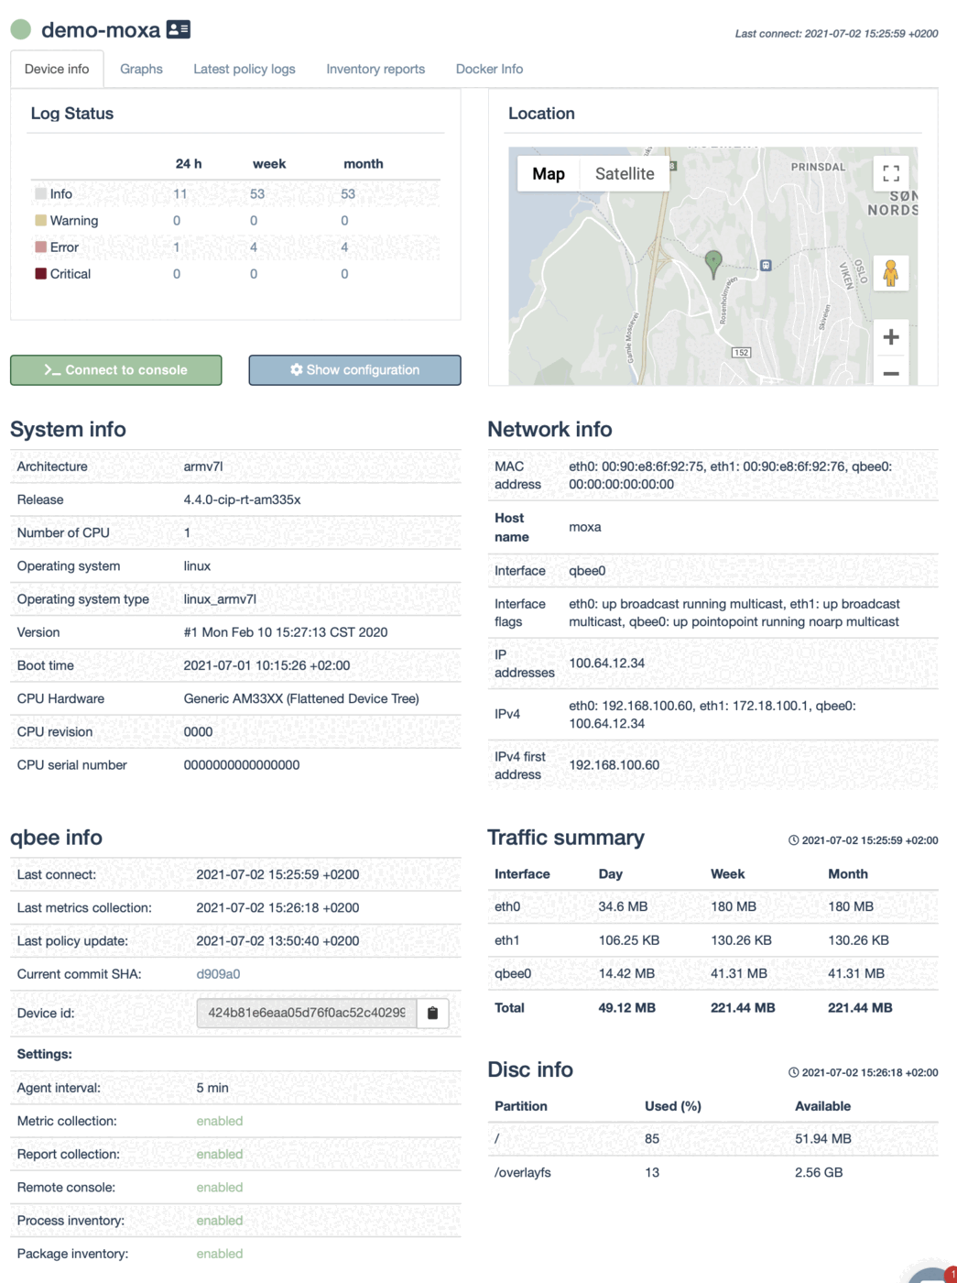Go to the Docker Info tab
This screenshot has height=1283, width=957.
[489, 69]
